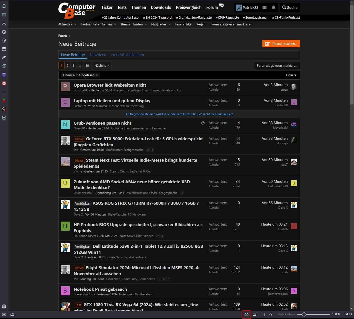The width and height of the screenshot is (354, 319).
Task: Expand the Beobachtete Themen dropdown arrow
Action: [115, 24]
